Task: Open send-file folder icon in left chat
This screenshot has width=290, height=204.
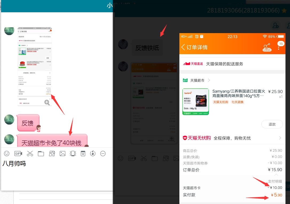Action: pos(41,154)
